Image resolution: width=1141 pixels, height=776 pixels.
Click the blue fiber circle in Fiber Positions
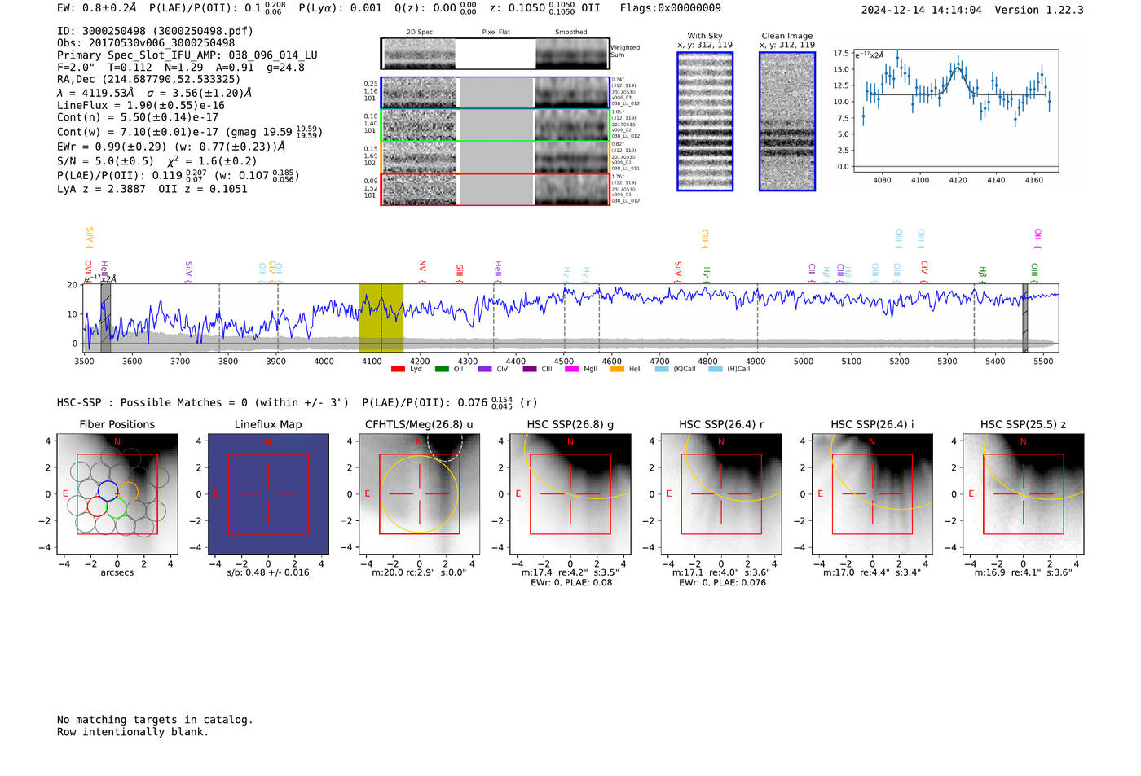point(108,490)
